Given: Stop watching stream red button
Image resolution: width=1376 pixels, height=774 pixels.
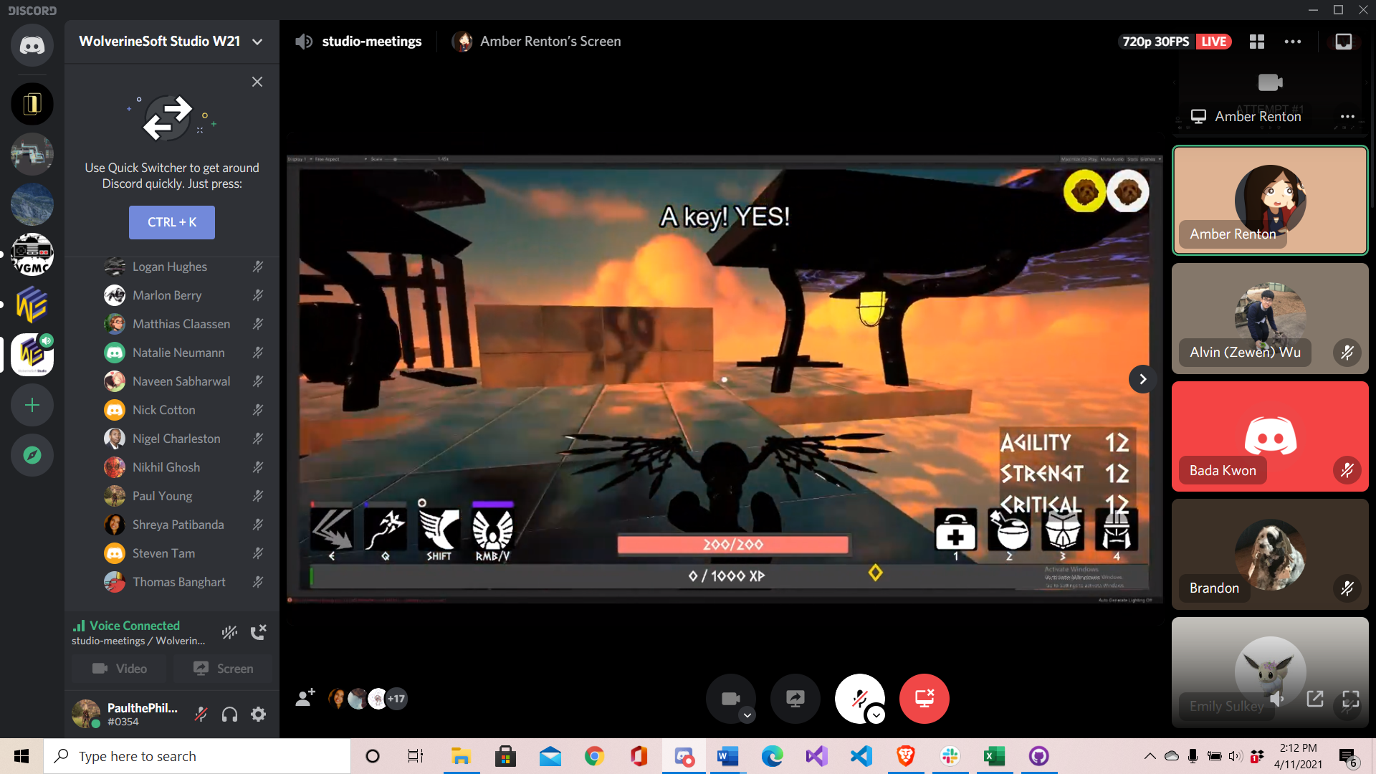Looking at the screenshot, I should [924, 698].
